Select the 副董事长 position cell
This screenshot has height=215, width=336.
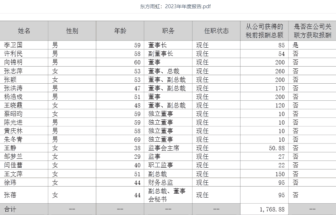point(161,54)
